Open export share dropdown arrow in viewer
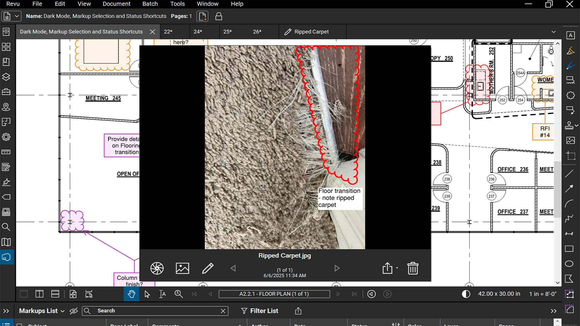The width and height of the screenshot is (580, 326). [x=397, y=268]
